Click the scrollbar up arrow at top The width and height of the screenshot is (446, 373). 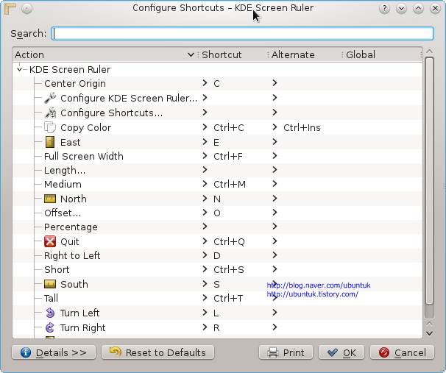pos(430,51)
